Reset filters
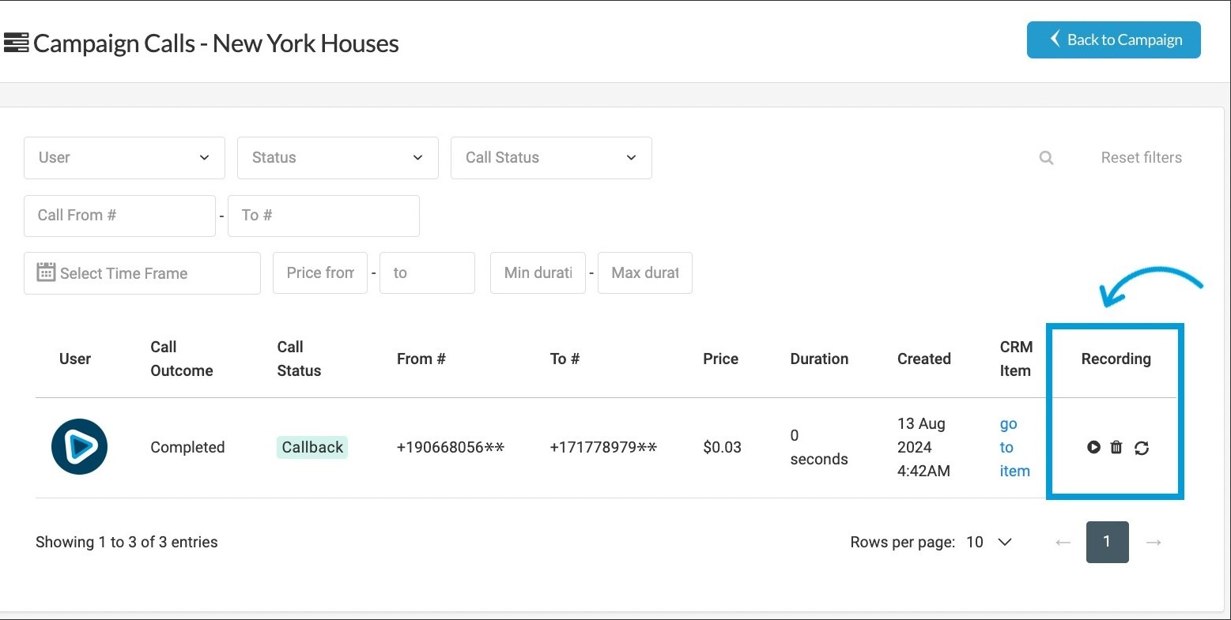 click(x=1141, y=158)
